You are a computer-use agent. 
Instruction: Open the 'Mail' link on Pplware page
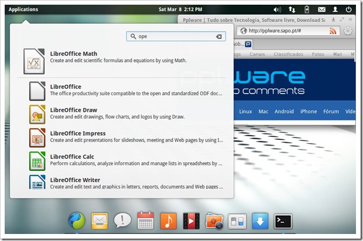337,54
